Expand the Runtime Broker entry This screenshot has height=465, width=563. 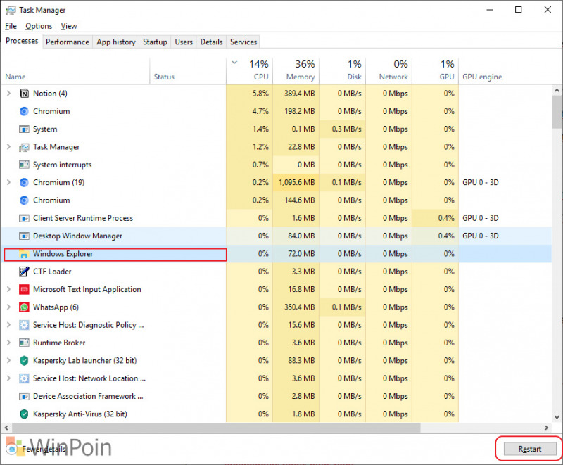click(9, 343)
